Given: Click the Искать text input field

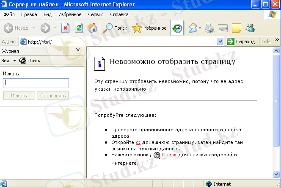Looking at the screenshot, I should tap(36, 83).
